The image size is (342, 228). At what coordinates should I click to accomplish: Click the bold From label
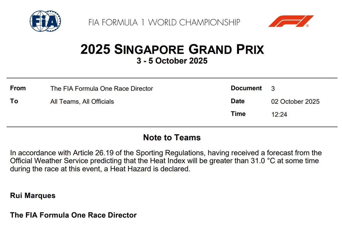pos(18,88)
